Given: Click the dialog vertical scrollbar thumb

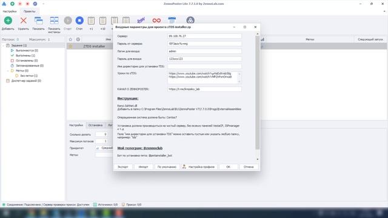Looking at the screenshot, I should [257, 93].
